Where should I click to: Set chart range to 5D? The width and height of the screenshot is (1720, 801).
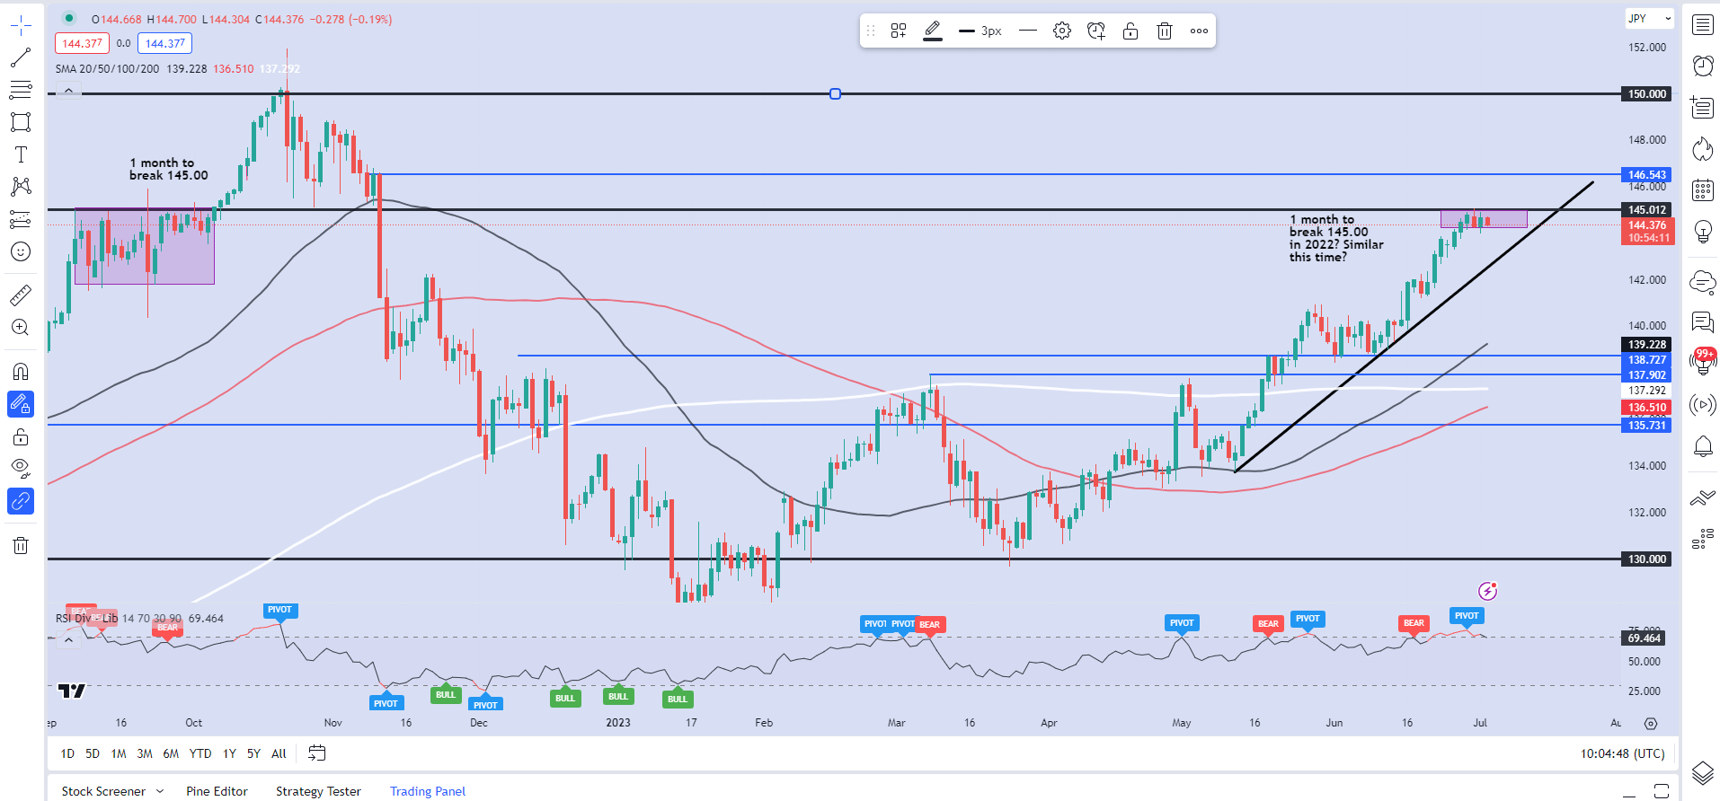tap(93, 753)
